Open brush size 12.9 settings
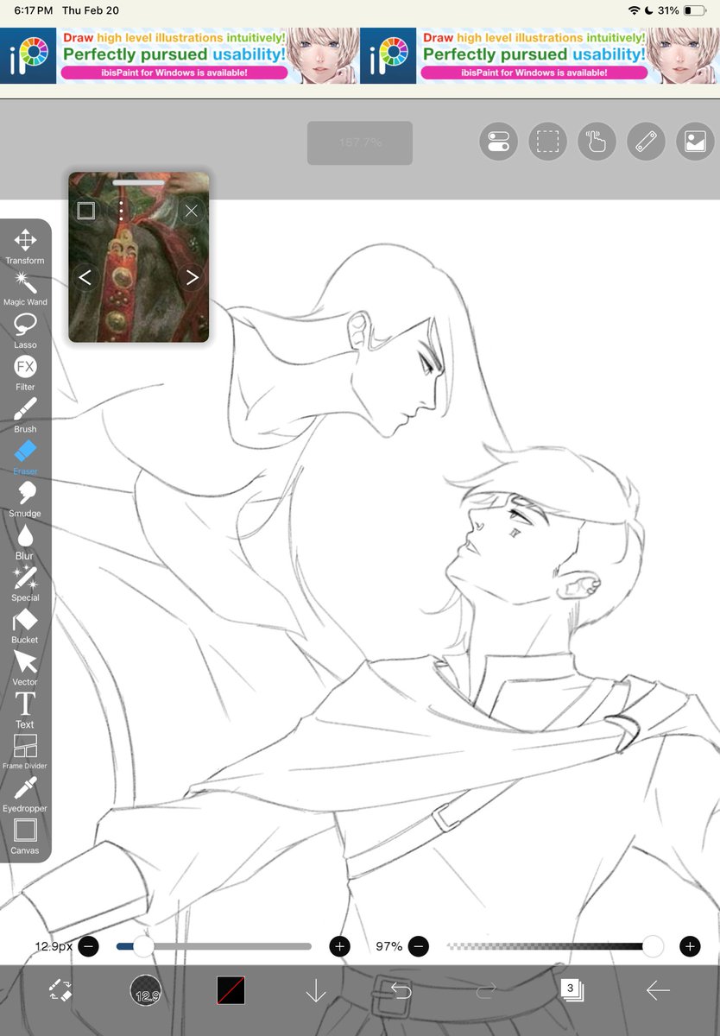The height and width of the screenshot is (1036, 720). pos(146,990)
